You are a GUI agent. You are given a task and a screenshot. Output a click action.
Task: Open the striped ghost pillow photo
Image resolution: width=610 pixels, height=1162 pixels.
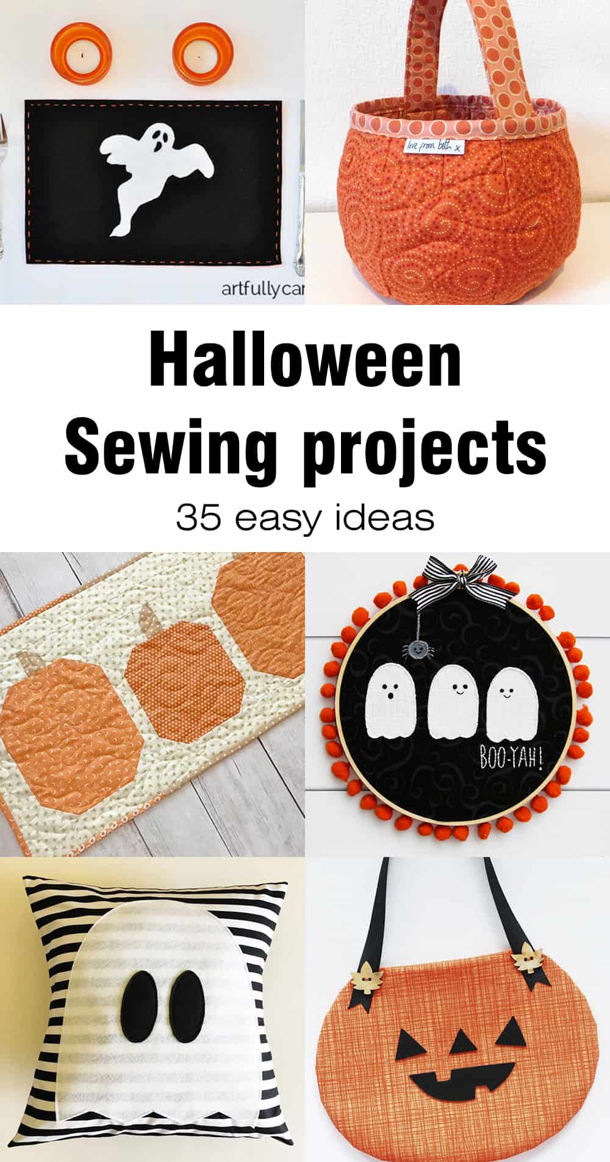(152, 1009)
